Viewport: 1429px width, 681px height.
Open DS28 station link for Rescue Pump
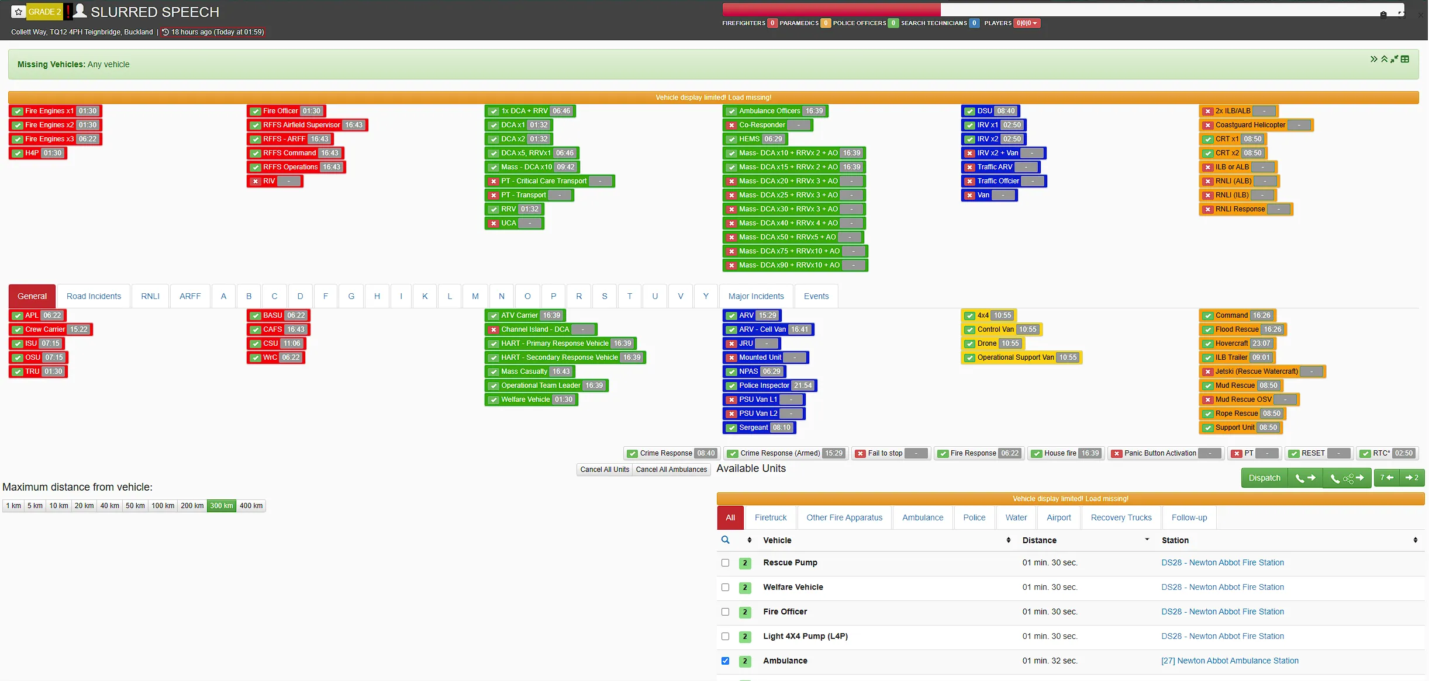(x=1223, y=562)
